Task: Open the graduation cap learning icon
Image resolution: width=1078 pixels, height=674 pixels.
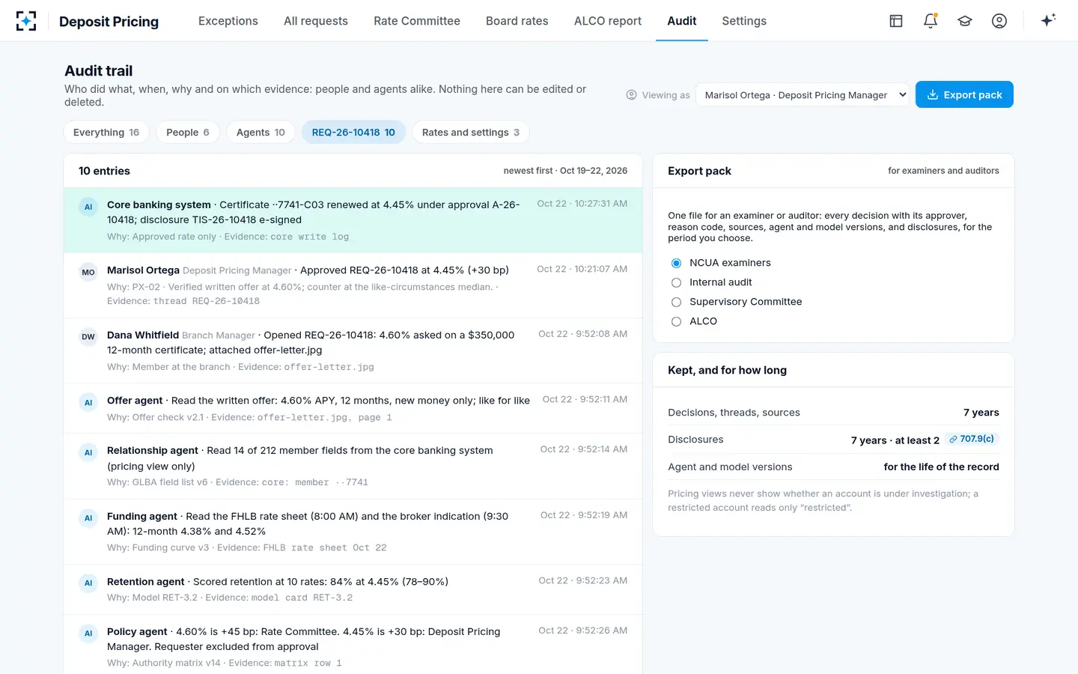Action: (965, 21)
